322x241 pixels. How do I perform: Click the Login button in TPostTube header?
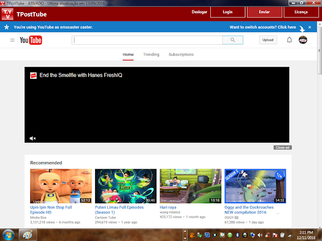point(228,12)
